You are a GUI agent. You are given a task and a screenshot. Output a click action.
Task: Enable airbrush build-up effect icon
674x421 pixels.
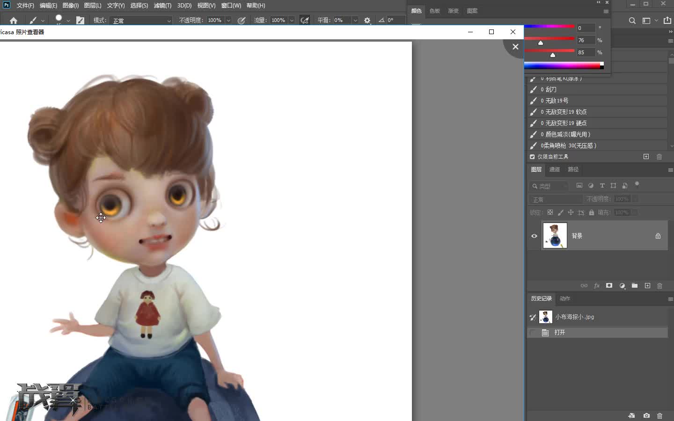tap(305, 21)
